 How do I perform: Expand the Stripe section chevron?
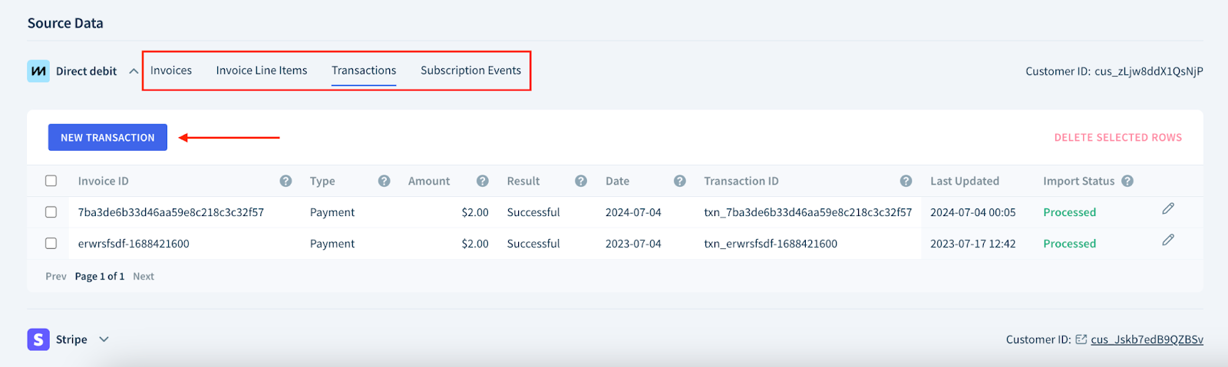[x=104, y=339]
